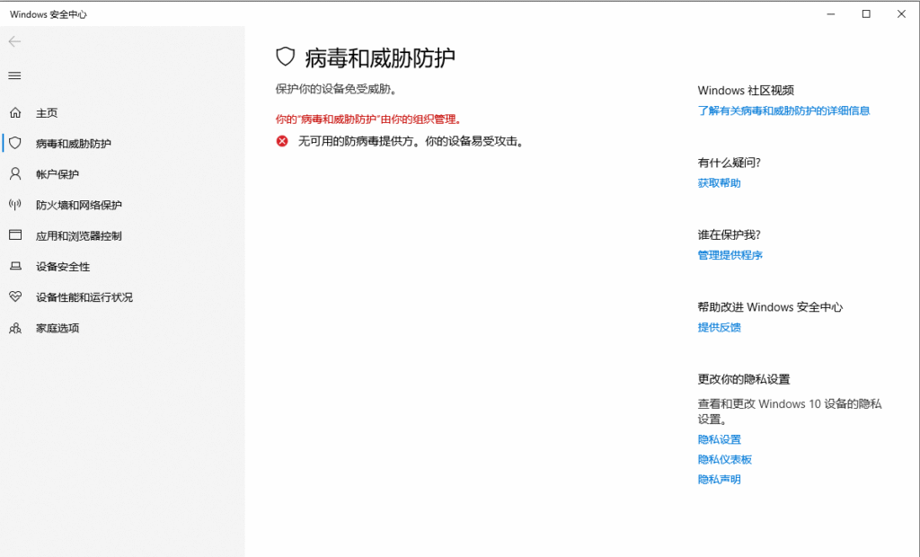
Task: Click the shield icon beside the page heading
Action: (x=285, y=57)
